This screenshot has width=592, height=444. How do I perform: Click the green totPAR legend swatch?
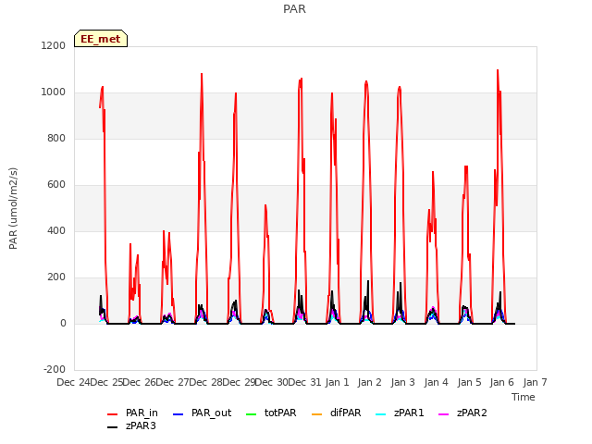(251, 414)
